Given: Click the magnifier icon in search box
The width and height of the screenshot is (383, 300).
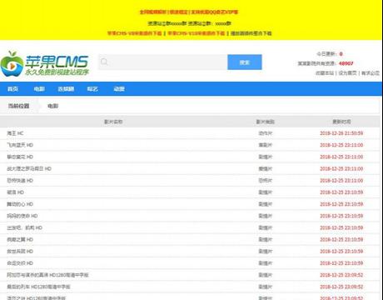Looking at the screenshot, I should (104, 62).
